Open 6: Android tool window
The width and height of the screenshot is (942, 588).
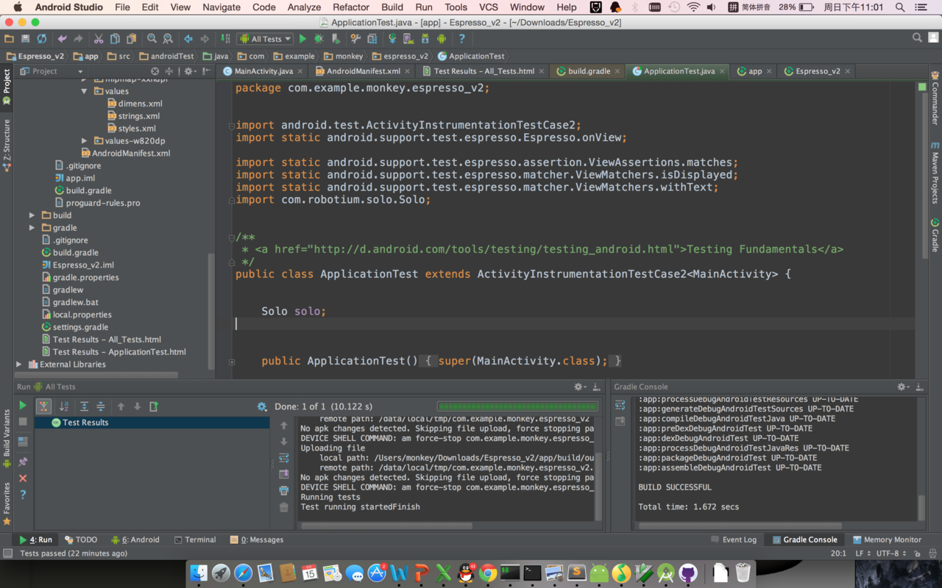135,539
